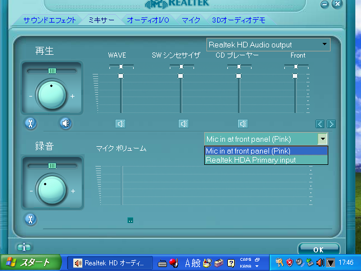Adjust playback master balance slider

tap(52, 71)
